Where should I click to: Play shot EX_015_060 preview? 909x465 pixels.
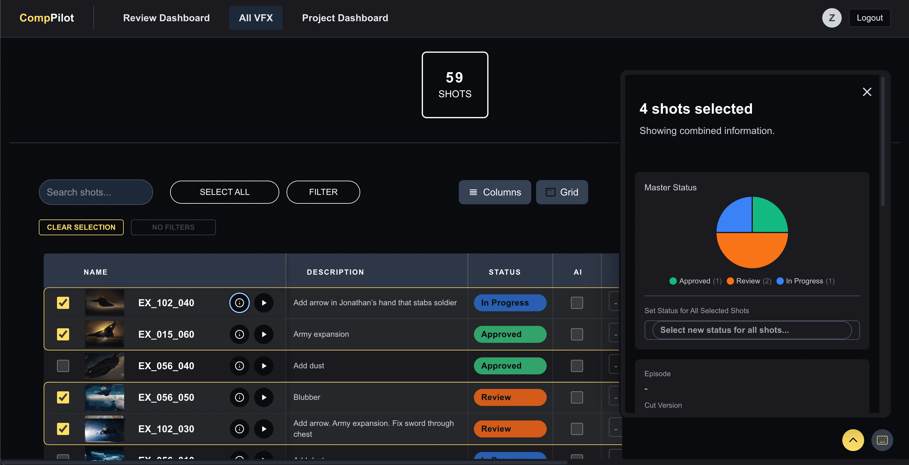(x=263, y=334)
